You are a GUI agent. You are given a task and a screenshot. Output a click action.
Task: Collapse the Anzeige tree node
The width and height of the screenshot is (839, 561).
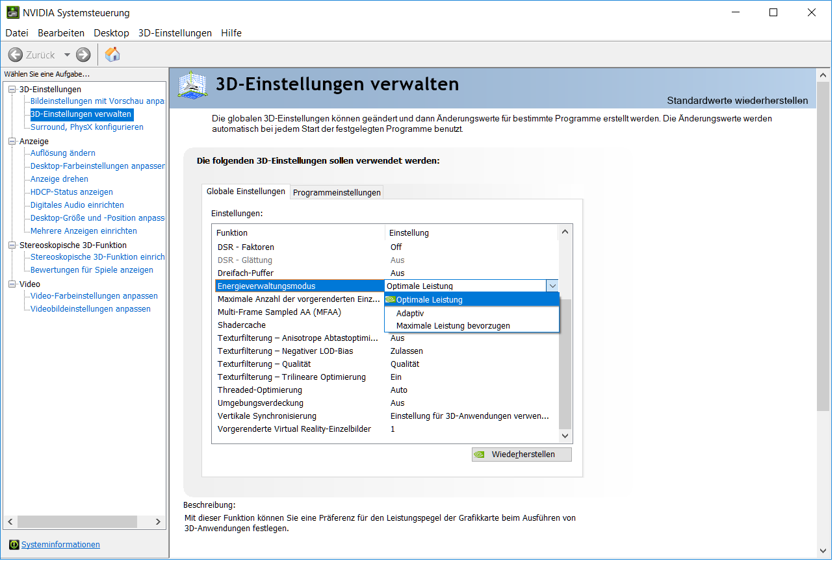12,141
